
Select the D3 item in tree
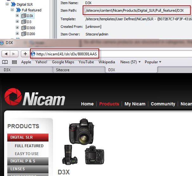[x=29, y=22]
